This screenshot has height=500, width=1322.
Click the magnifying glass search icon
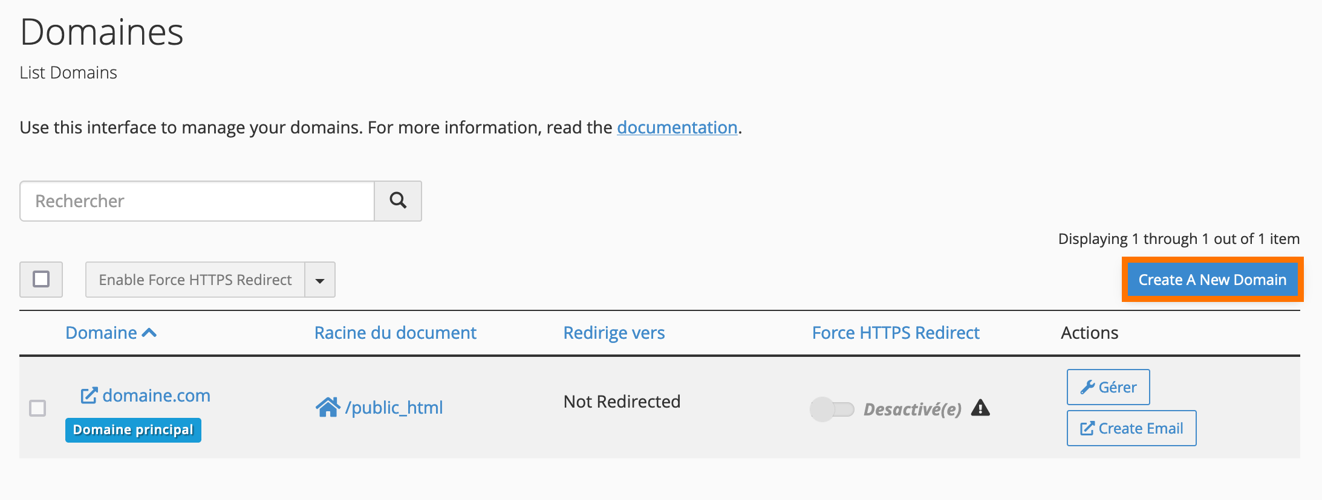(x=398, y=200)
